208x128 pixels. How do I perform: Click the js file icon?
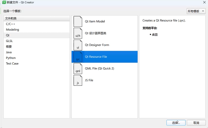point(78,80)
